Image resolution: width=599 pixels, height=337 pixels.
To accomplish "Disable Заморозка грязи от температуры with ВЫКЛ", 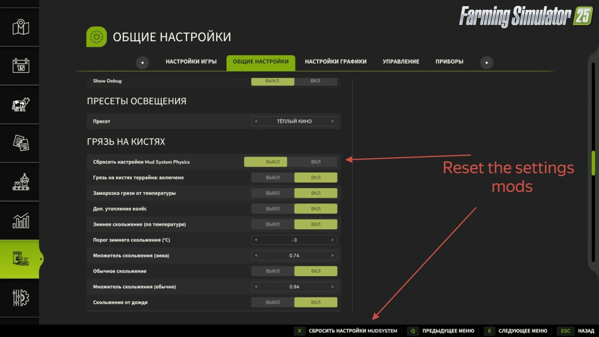I will [272, 193].
